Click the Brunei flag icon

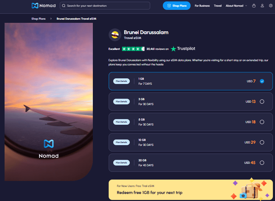coord(115,35)
